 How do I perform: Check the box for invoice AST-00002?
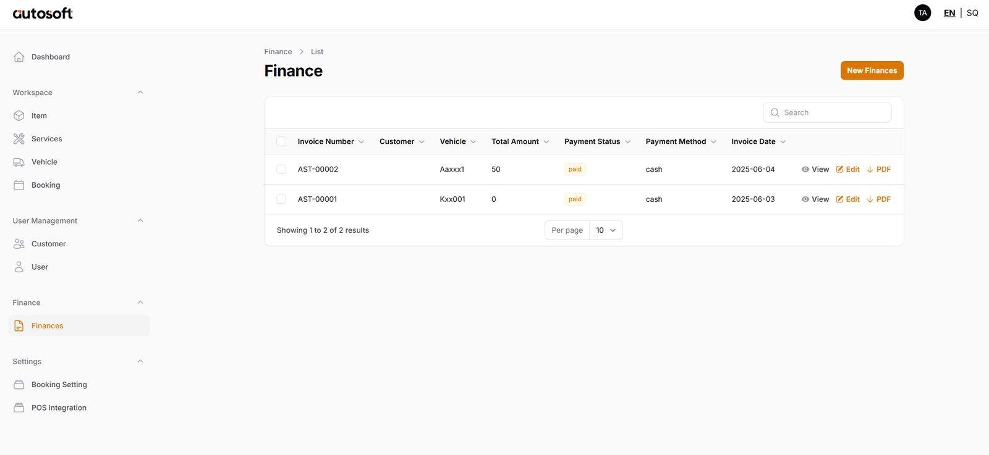[x=281, y=169]
